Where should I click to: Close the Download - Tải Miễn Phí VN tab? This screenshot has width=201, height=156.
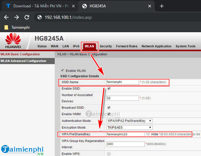(73, 6)
